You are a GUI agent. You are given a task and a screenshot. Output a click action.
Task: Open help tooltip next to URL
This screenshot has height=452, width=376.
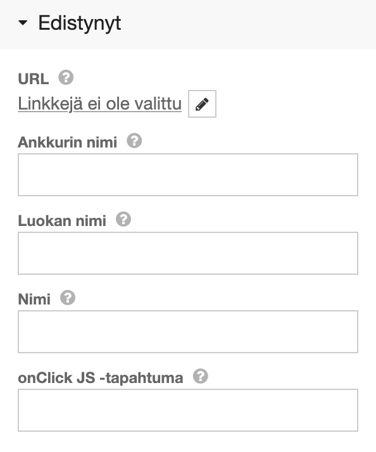66,77
